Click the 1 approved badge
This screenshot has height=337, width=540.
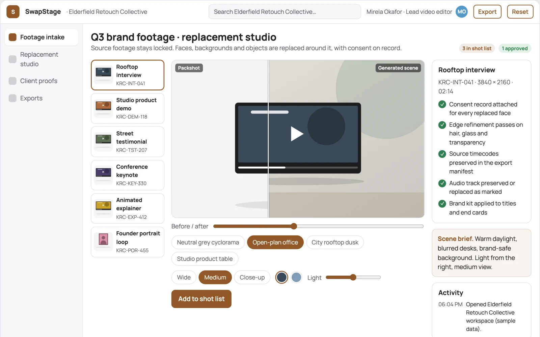(x=514, y=48)
